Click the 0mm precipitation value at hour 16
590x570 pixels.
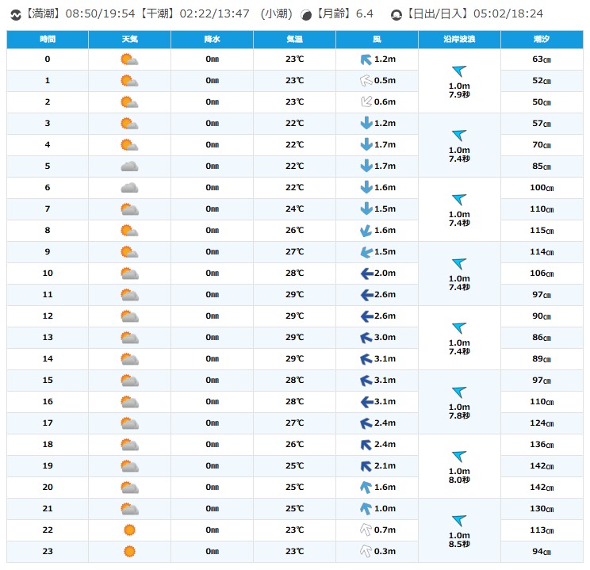tap(213, 402)
